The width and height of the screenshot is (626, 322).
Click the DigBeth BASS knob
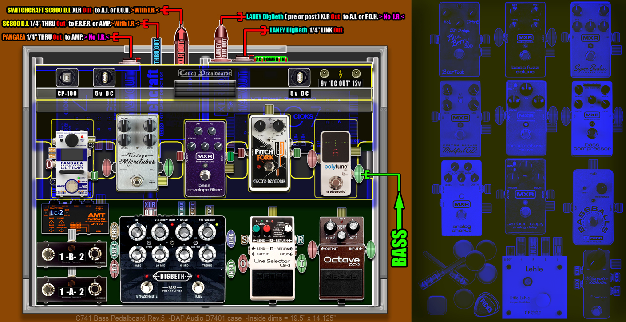tap(138, 254)
